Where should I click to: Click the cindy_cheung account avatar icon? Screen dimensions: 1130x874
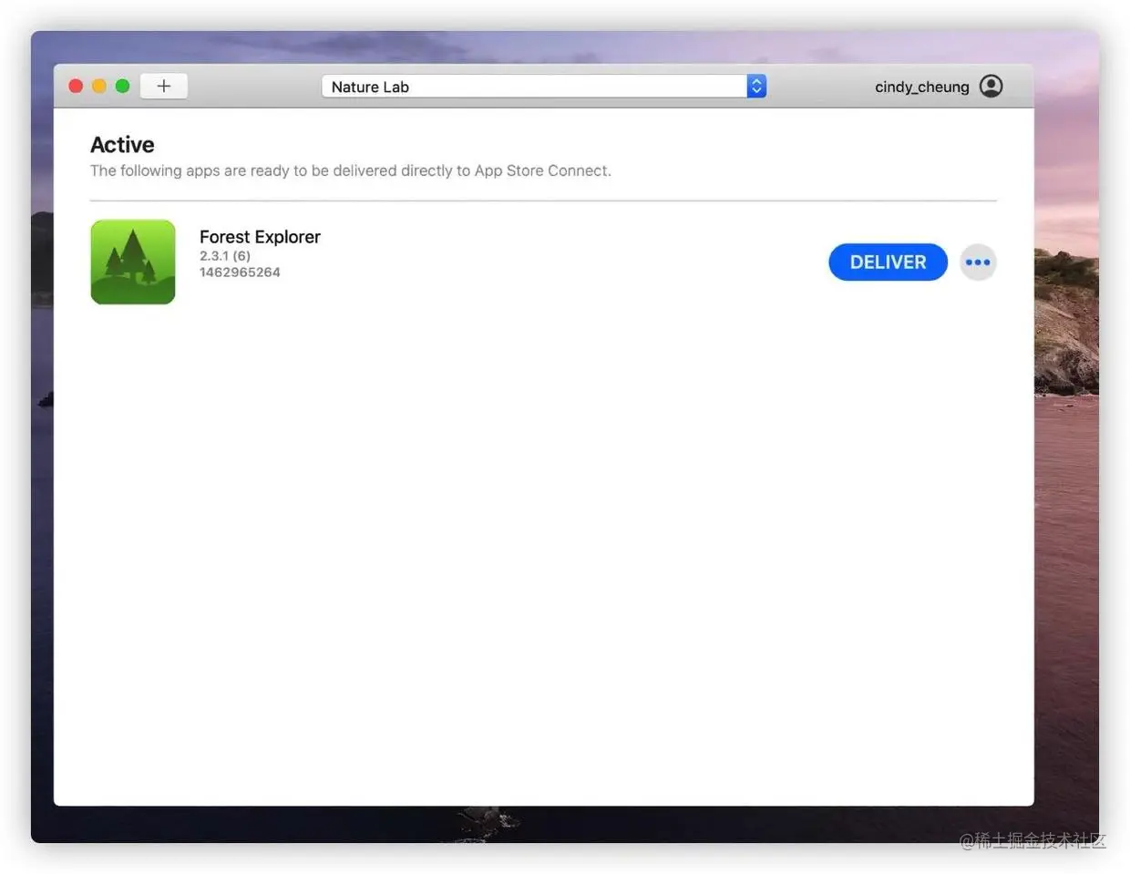pyautogui.click(x=991, y=86)
